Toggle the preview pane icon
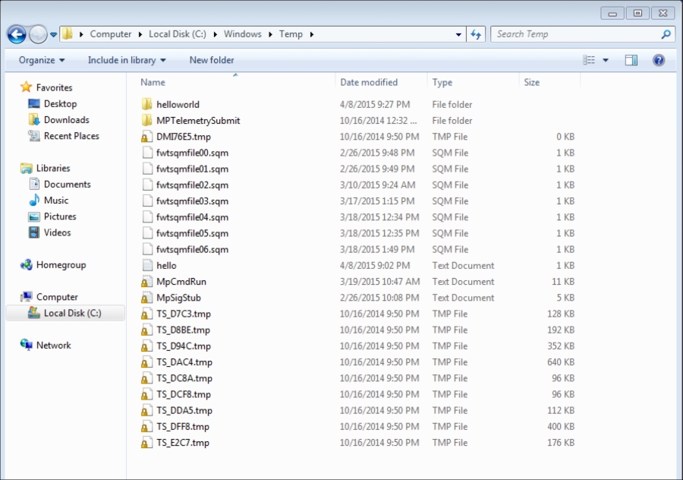 click(x=631, y=60)
